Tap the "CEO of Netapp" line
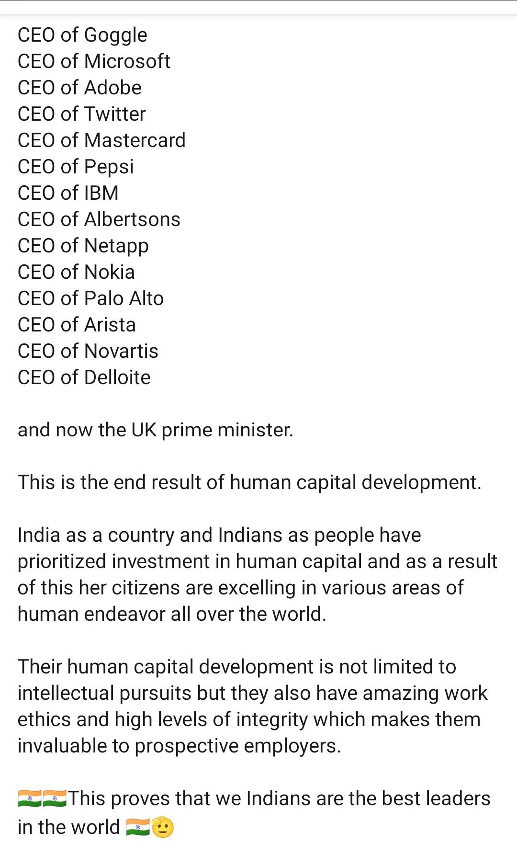The image size is (517, 866). pos(83,246)
